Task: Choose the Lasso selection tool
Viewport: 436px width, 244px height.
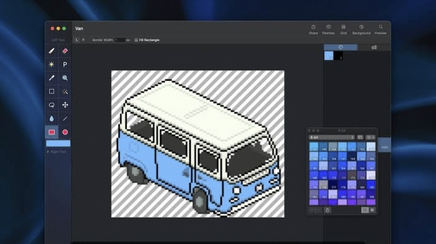Action: coord(52,105)
